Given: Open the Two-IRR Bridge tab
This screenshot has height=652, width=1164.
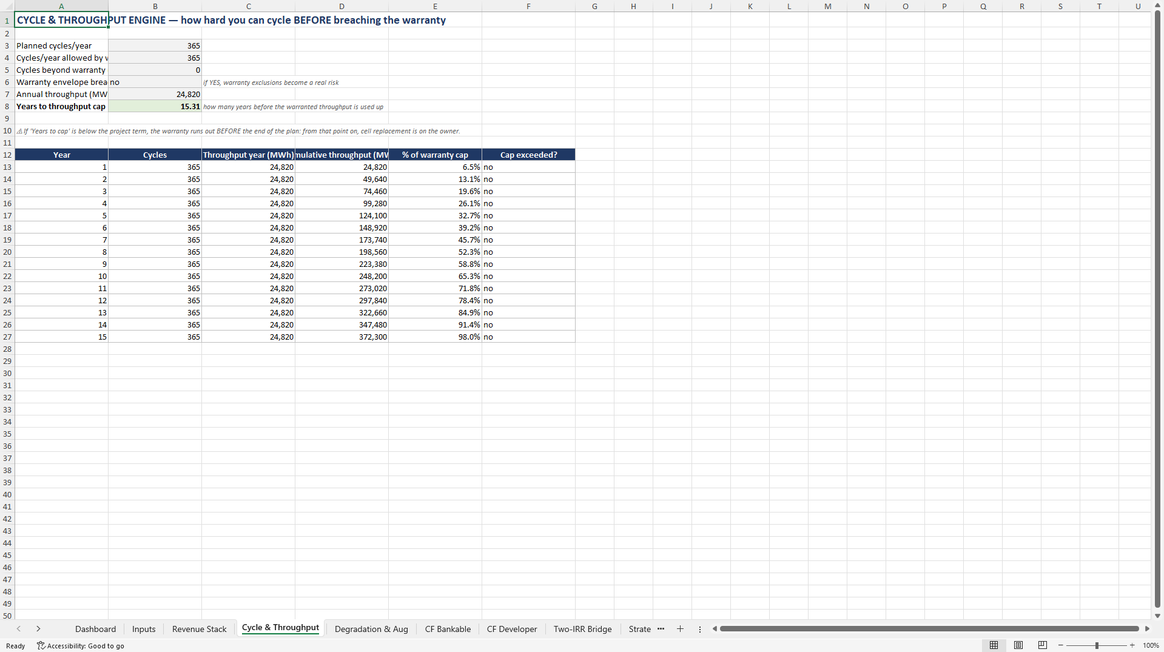Looking at the screenshot, I should 582,629.
